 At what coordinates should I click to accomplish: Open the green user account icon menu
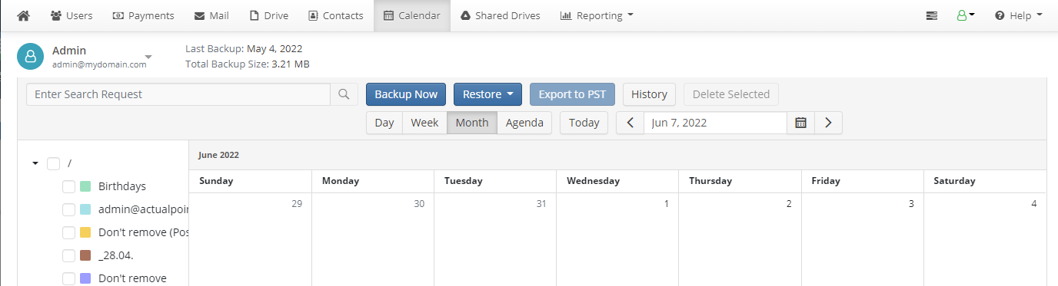point(966,15)
